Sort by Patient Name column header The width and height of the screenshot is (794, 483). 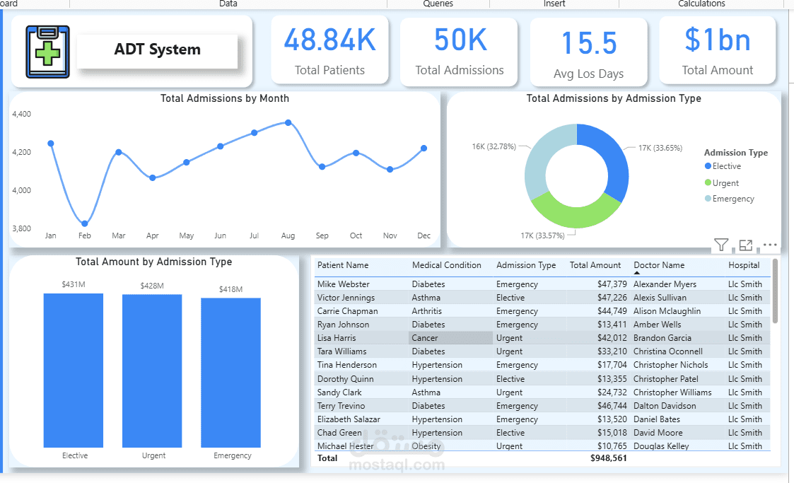click(x=343, y=265)
